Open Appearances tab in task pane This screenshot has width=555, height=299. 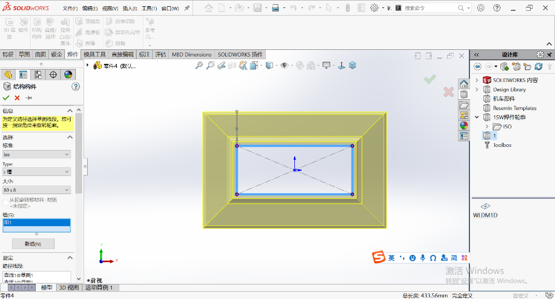pyautogui.click(x=464, y=125)
